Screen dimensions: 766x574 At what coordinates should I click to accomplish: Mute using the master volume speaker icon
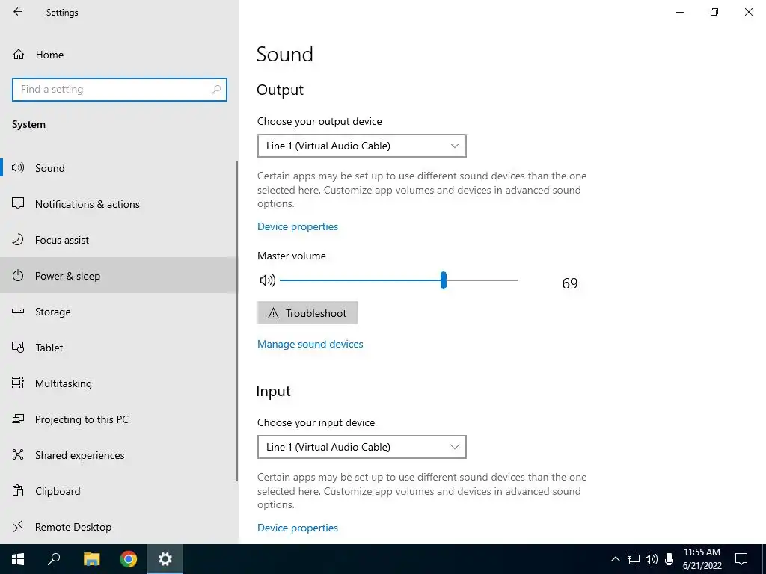coord(268,280)
